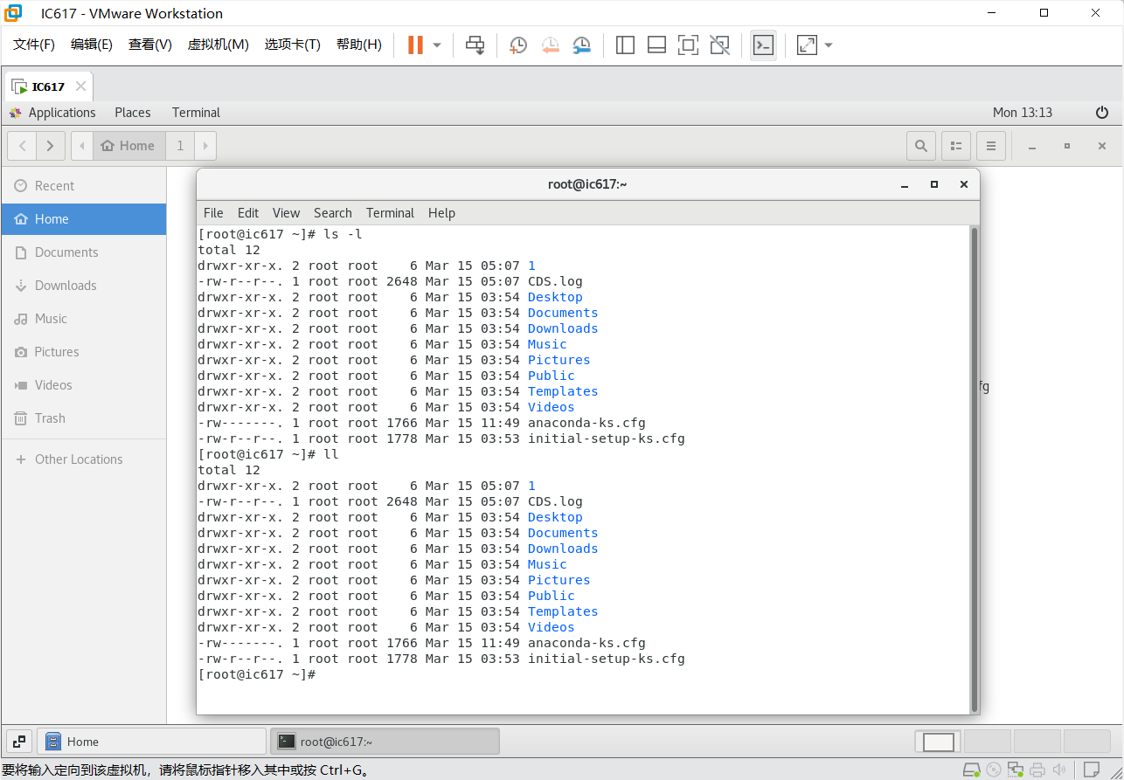Toggle the console view button
1124x780 pixels.
763,45
